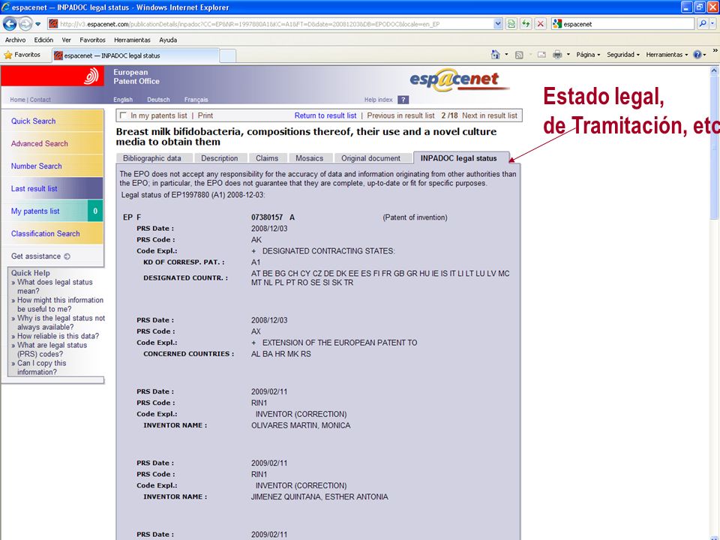Click the toolbar overflow chevron
720x540 pixels.
click(715, 50)
